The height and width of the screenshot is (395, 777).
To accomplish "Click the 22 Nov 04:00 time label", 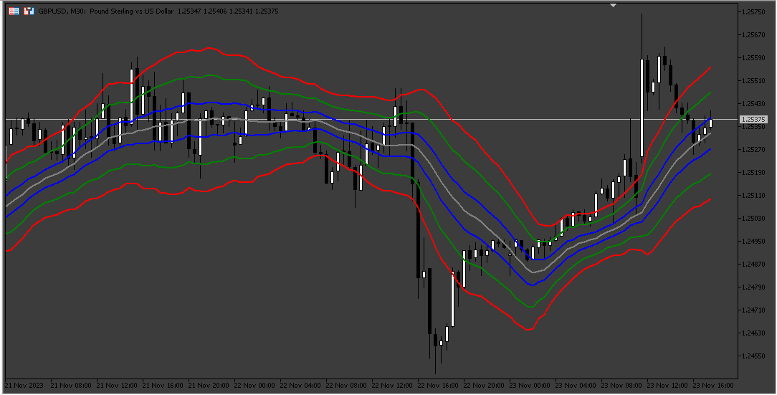I will click(300, 386).
